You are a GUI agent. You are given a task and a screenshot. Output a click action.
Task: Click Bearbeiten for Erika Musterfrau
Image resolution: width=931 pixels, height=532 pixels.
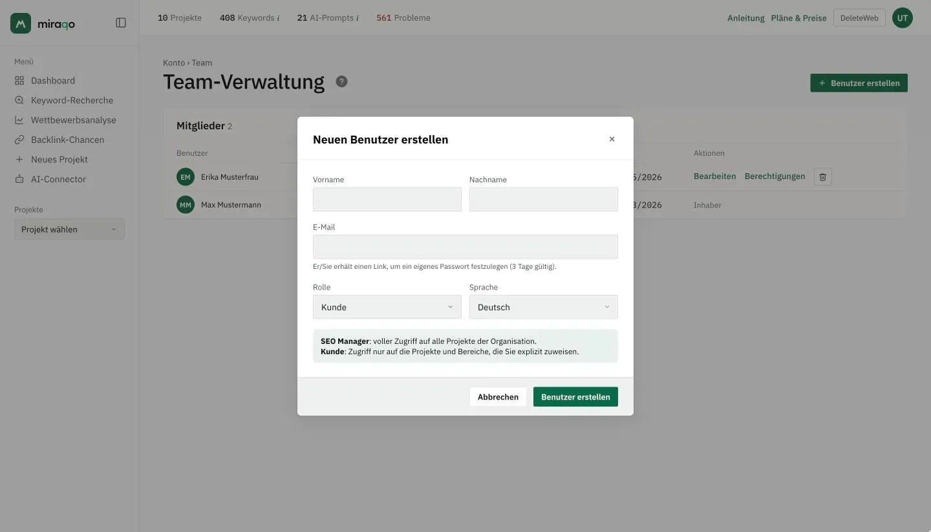[714, 176]
